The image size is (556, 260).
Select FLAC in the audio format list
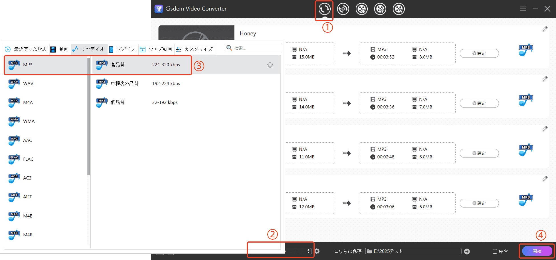[x=46, y=159]
